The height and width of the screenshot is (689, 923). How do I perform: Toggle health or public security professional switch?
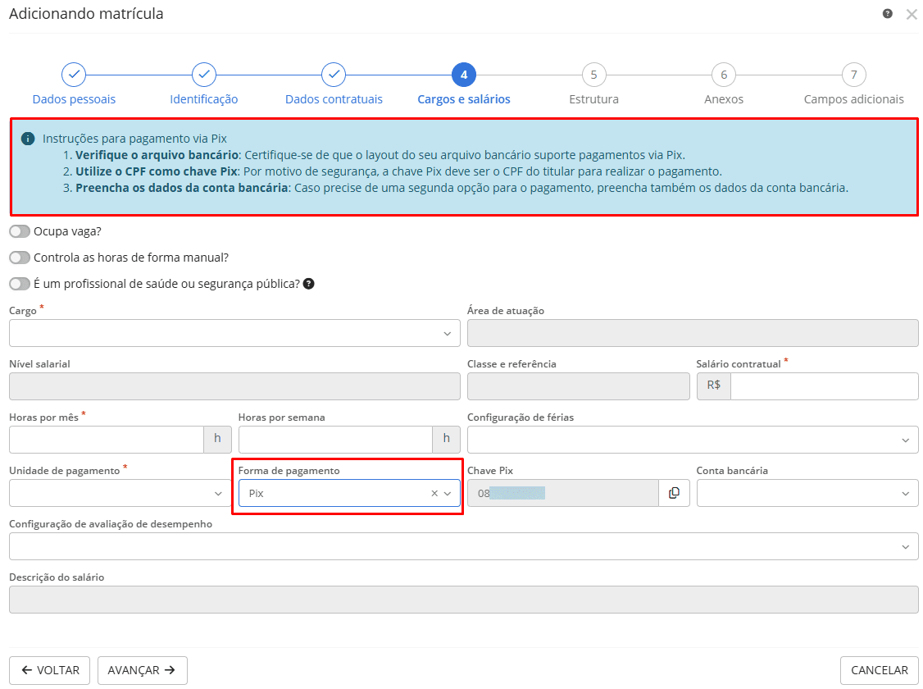tap(20, 284)
